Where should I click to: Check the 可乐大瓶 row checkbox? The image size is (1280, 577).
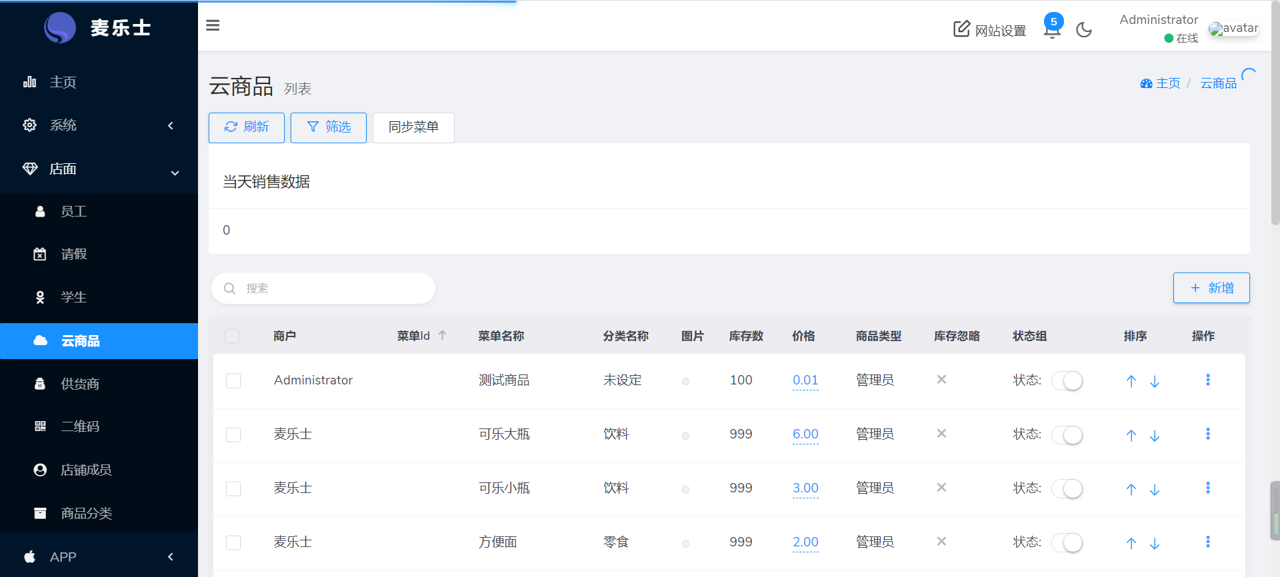(233, 434)
